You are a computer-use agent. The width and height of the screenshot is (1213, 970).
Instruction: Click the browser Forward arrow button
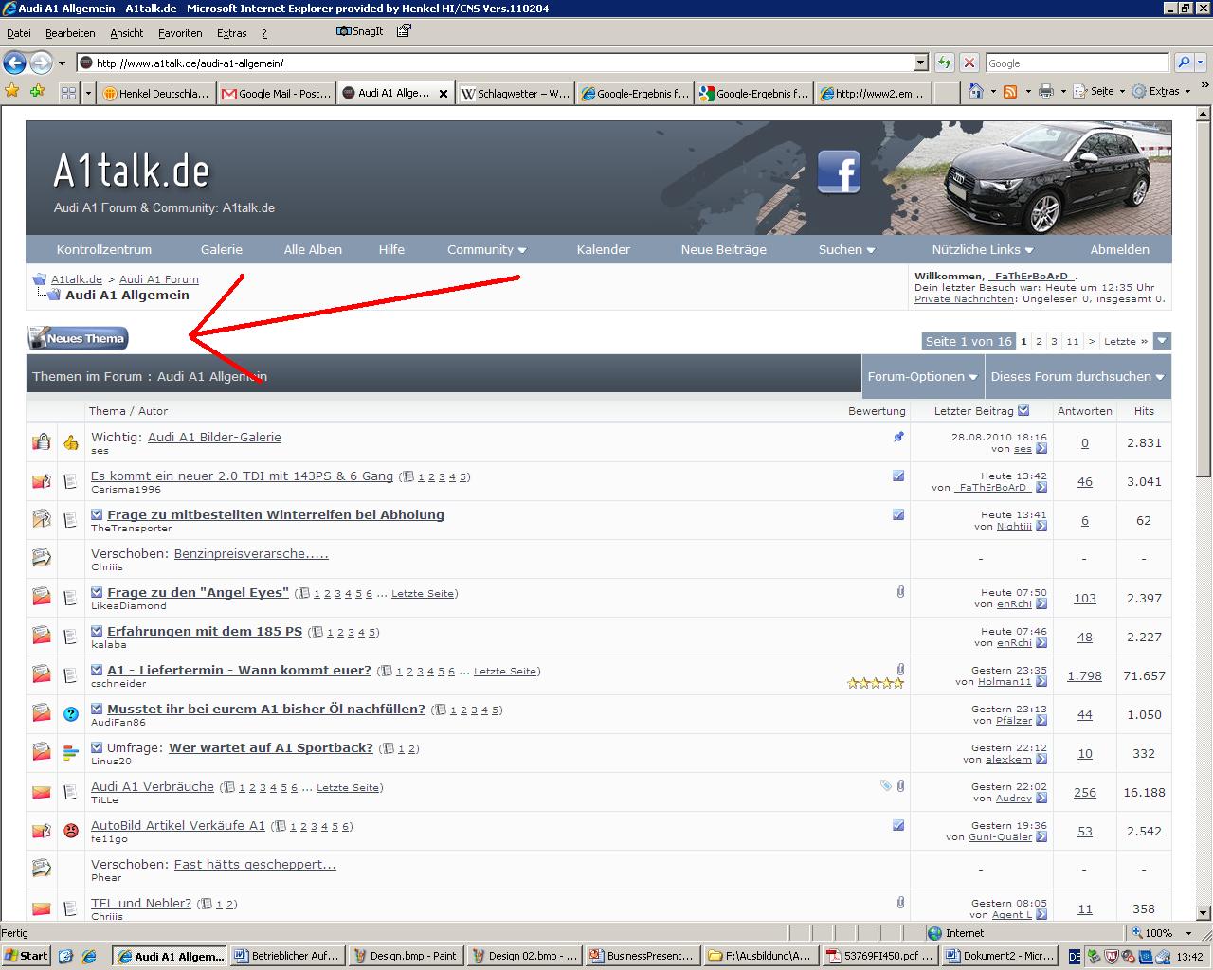(41, 63)
